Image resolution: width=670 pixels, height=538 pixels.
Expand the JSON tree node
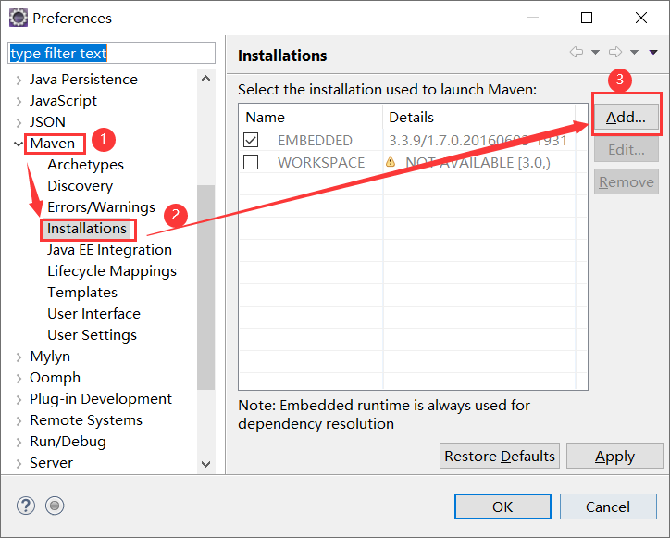(x=19, y=123)
